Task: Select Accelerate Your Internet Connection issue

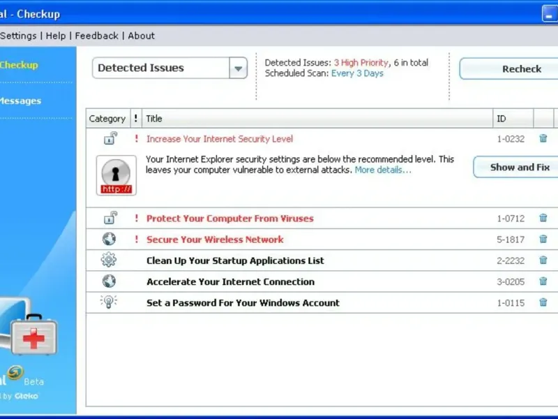Action: tap(231, 282)
